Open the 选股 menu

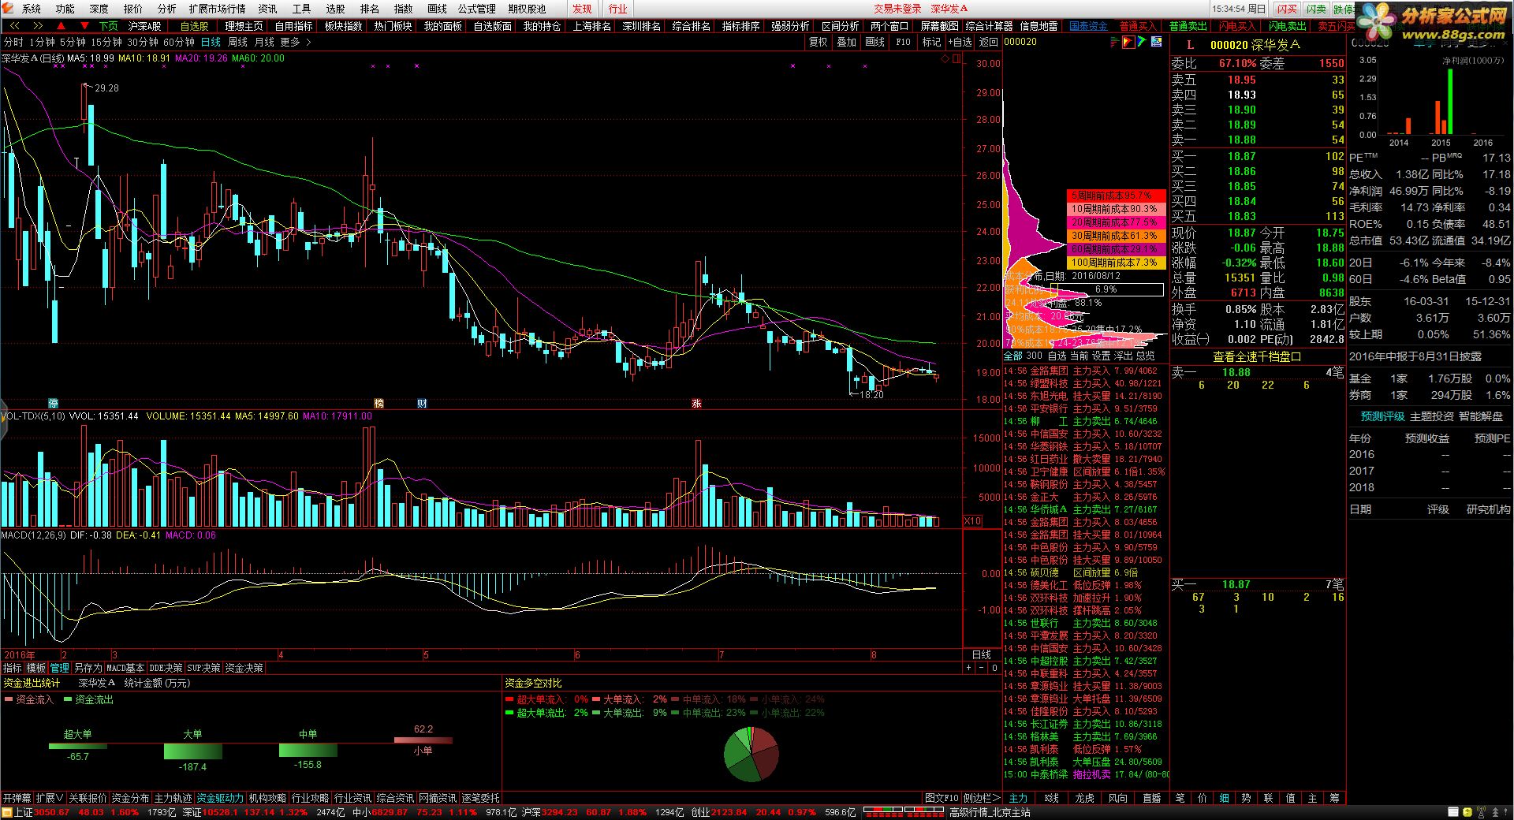click(x=335, y=9)
